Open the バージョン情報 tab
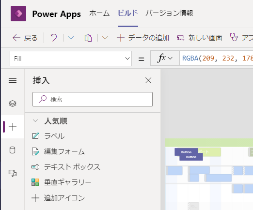253x210 pixels. (169, 13)
